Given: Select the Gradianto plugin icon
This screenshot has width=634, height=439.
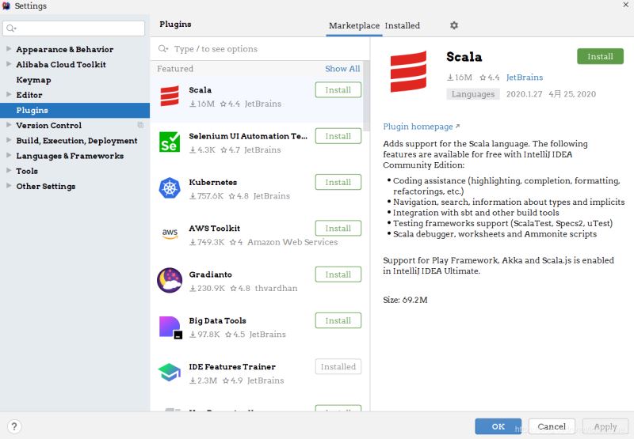Looking at the screenshot, I should [x=170, y=280].
